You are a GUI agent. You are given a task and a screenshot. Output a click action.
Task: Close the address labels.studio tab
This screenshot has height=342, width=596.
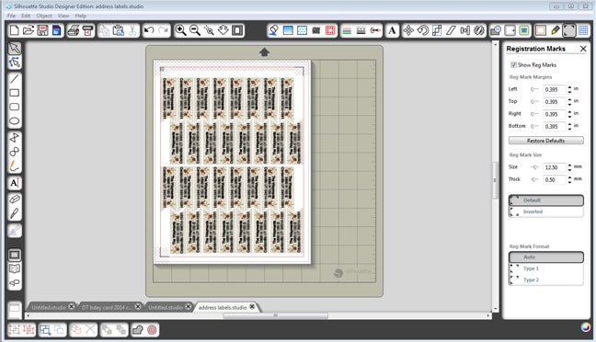(x=252, y=307)
